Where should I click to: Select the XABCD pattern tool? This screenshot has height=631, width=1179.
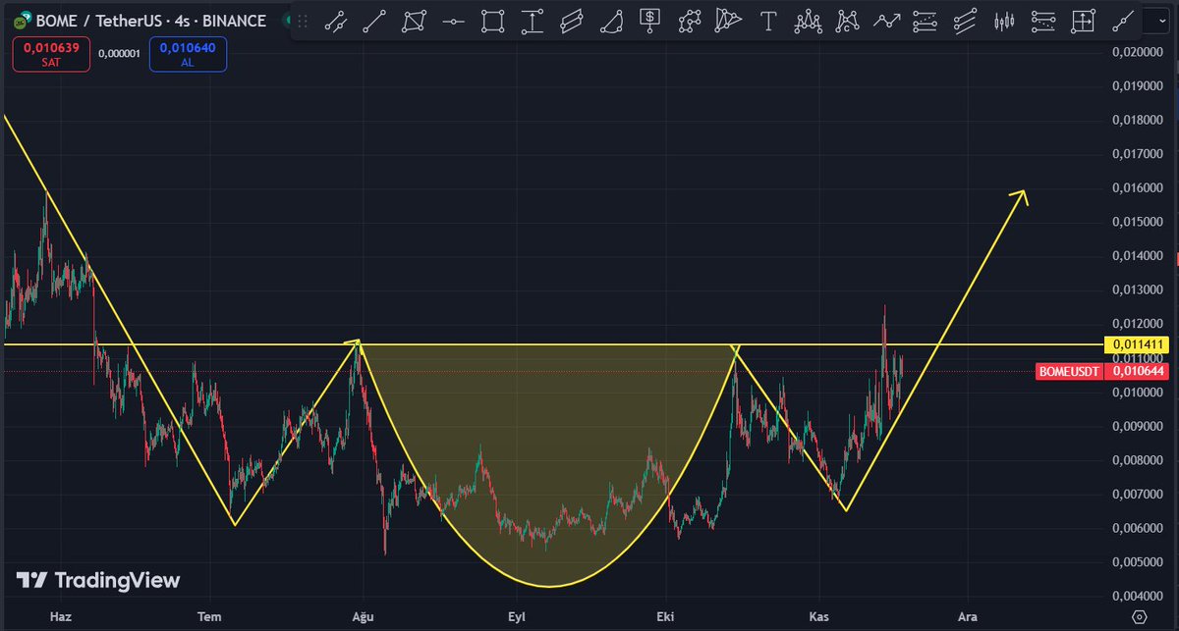(x=847, y=20)
